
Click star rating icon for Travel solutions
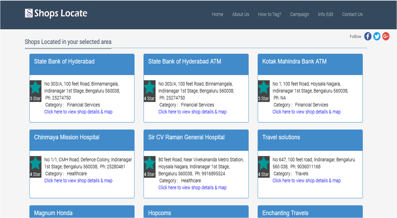pyautogui.click(x=264, y=167)
